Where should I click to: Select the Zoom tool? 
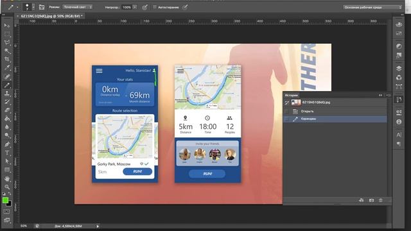click(7, 187)
